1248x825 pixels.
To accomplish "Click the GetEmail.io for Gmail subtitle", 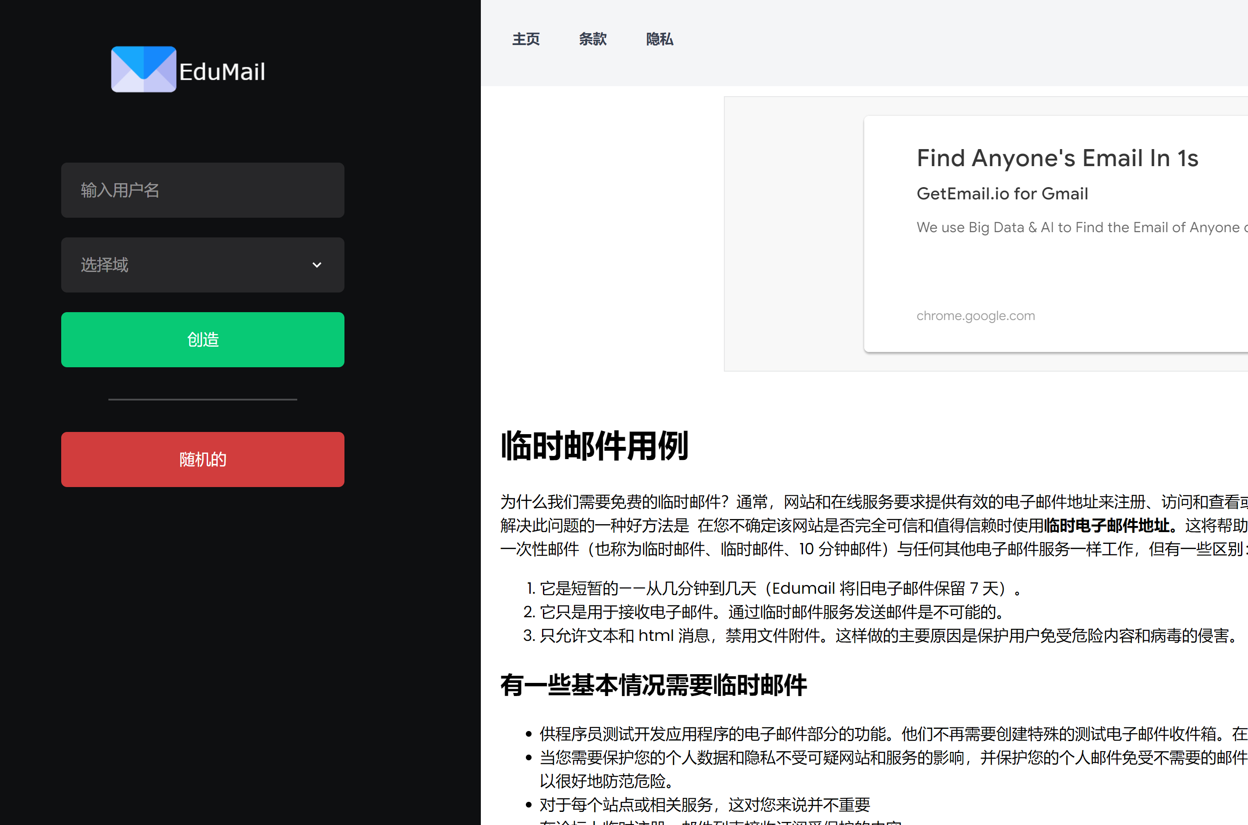I will [1002, 194].
